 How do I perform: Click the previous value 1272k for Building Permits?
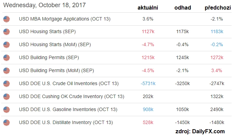pyautogui.click(x=217, y=57)
